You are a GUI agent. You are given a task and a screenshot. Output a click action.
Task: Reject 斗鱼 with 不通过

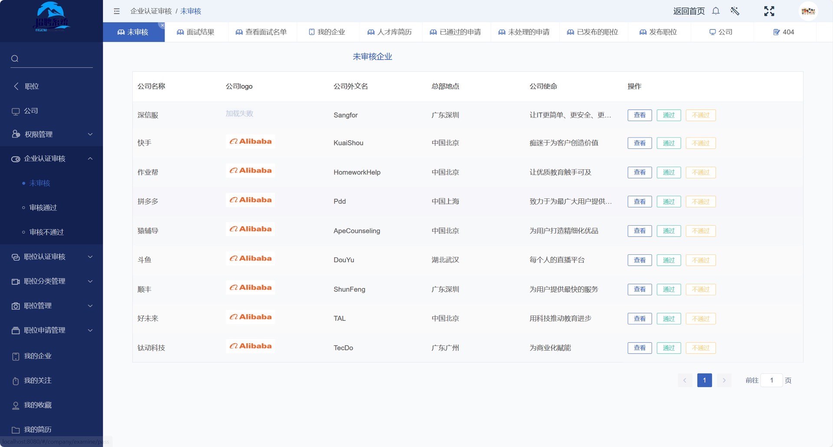[701, 260]
